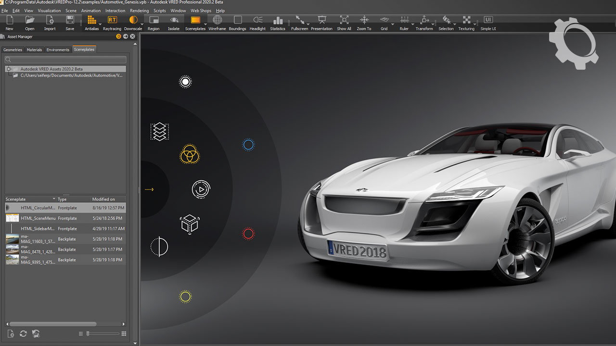This screenshot has width=616, height=346.
Task: Open the Sceneplates toolbar dropdown arrow
Action: click(205, 24)
